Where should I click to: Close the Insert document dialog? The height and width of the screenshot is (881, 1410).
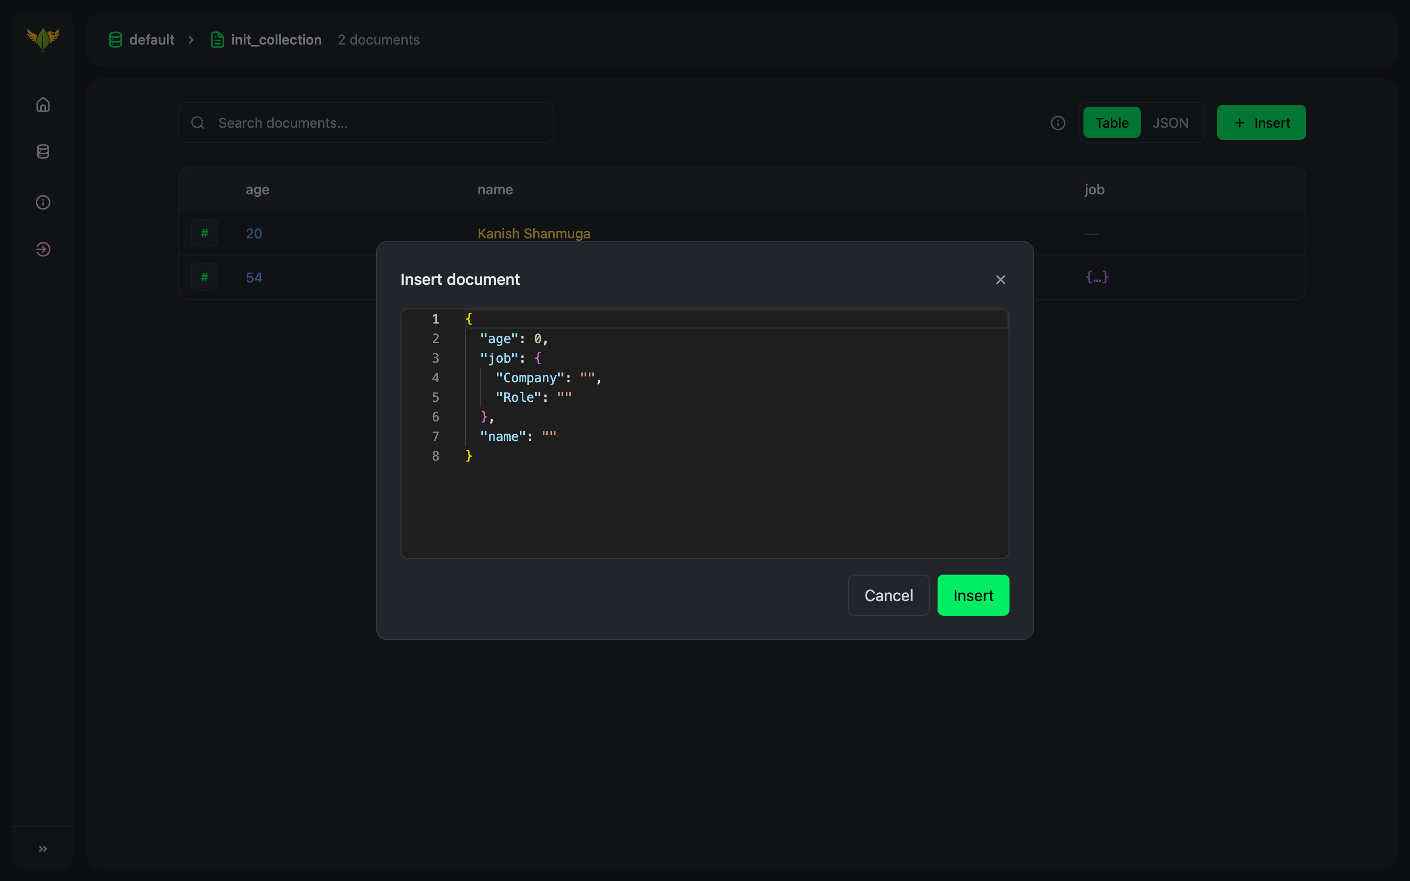pyautogui.click(x=1000, y=279)
